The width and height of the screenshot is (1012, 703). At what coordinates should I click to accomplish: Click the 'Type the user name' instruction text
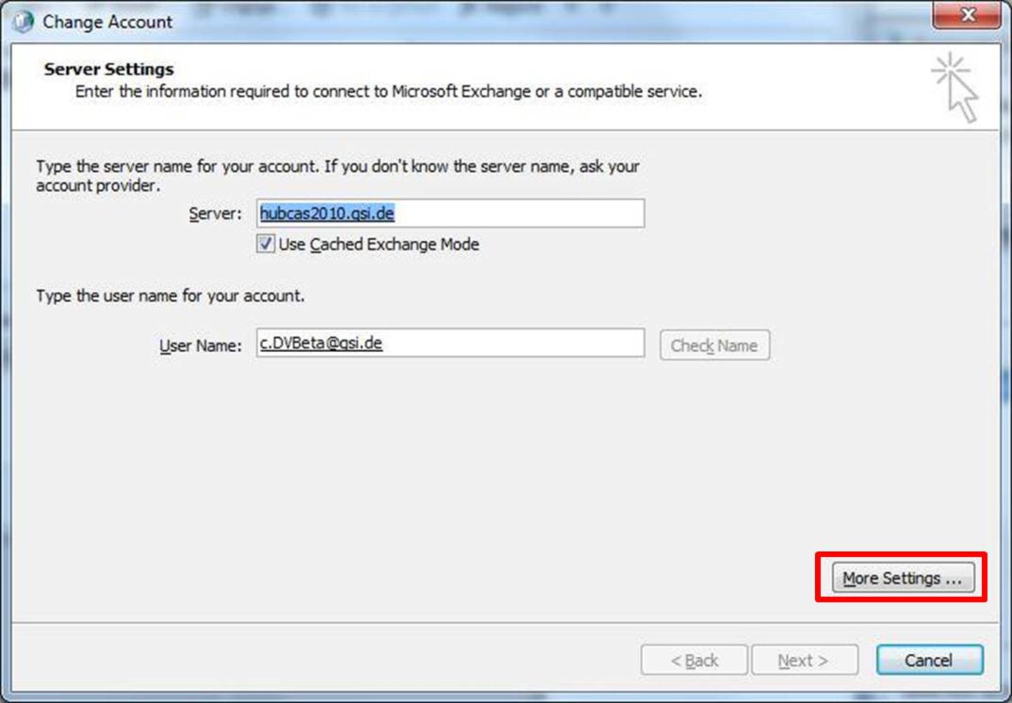pos(170,296)
